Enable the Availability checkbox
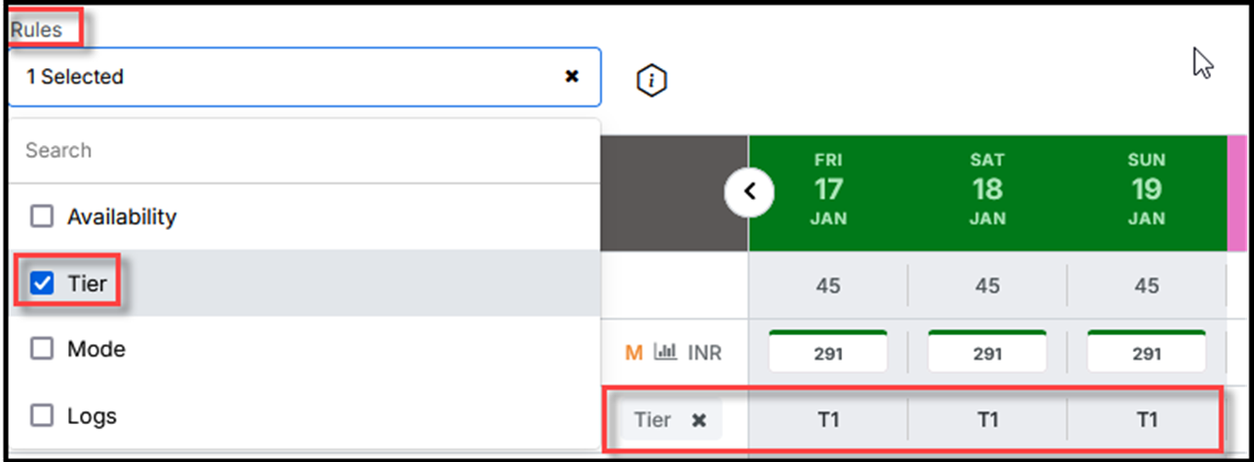The image size is (1254, 462). pyautogui.click(x=42, y=216)
